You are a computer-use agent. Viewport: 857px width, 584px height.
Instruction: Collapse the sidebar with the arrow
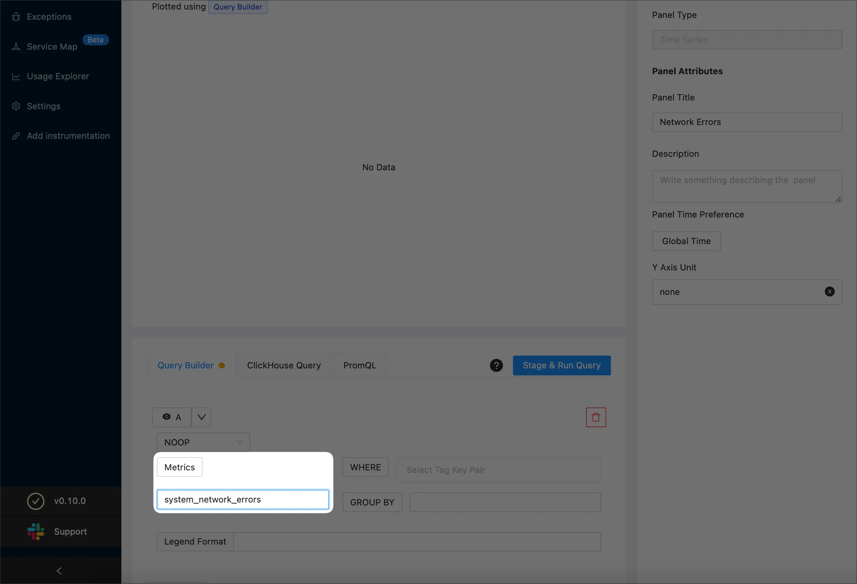tap(59, 570)
